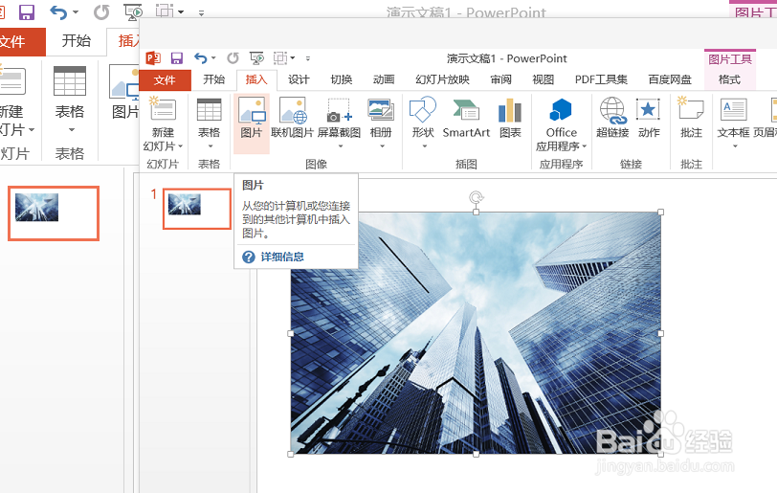This screenshot has height=493, width=777.
Task: Click 新建幻灯片 icon in front window
Action: 163,110
